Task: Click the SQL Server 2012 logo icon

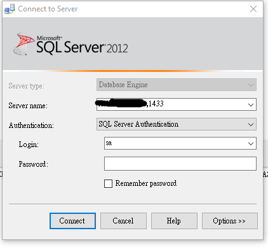Action: [x=23, y=44]
